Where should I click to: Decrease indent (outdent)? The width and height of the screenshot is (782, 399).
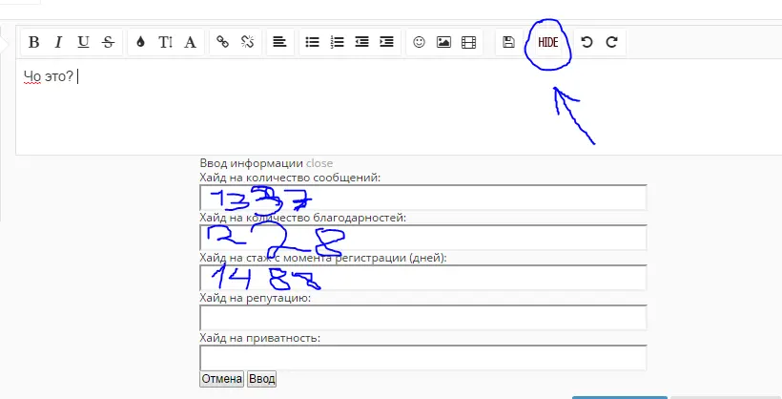(x=362, y=42)
